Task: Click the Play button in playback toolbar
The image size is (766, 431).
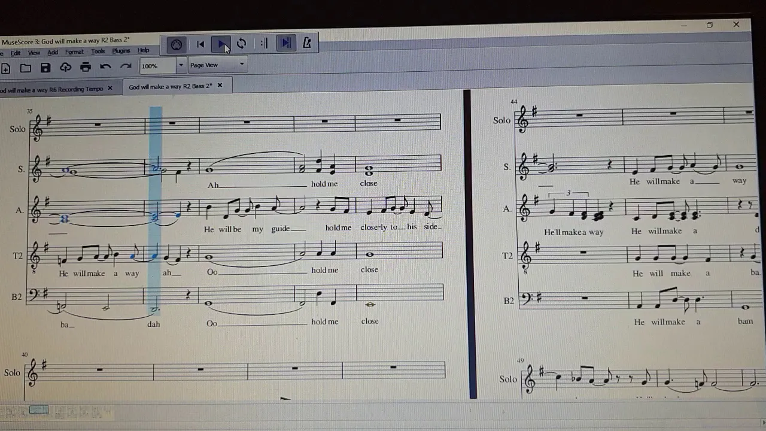Action: click(221, 44)
